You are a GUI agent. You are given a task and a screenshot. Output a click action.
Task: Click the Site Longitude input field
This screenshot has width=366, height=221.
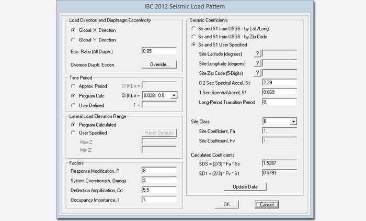tap(280, 63)
